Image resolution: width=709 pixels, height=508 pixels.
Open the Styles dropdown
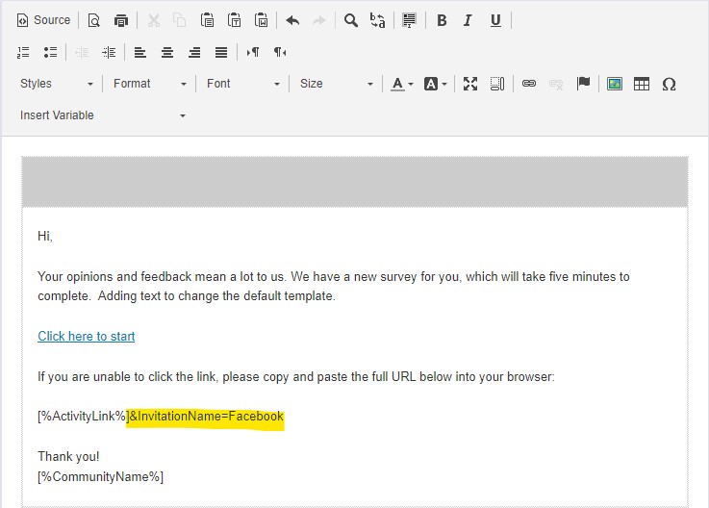pos(57,84)
